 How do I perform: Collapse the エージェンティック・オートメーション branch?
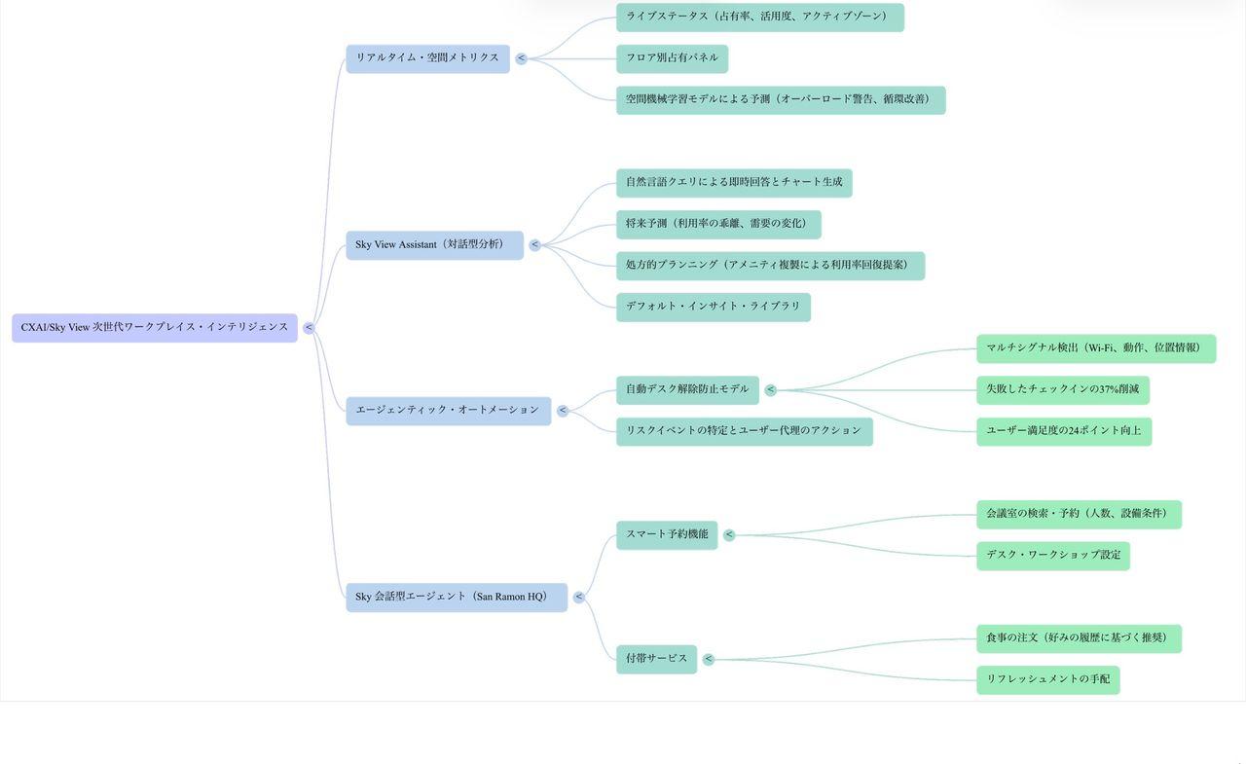click(563, 411)
